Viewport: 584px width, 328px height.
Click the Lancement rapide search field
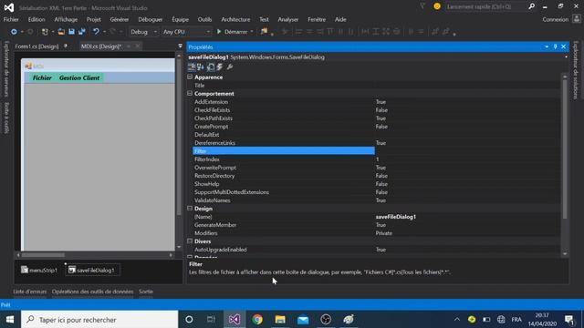tap(485, 6)
